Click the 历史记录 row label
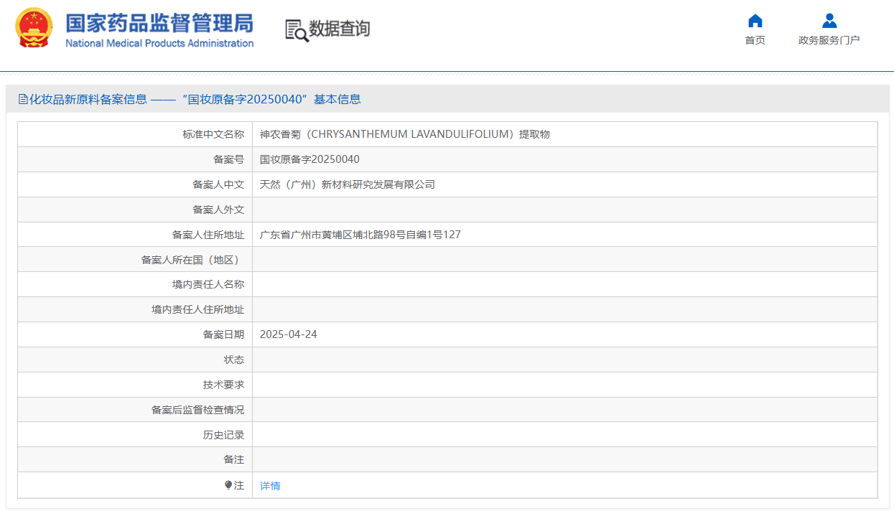This screenshot has height=511, width=894. pyautogui.click(x=223, y=435)
